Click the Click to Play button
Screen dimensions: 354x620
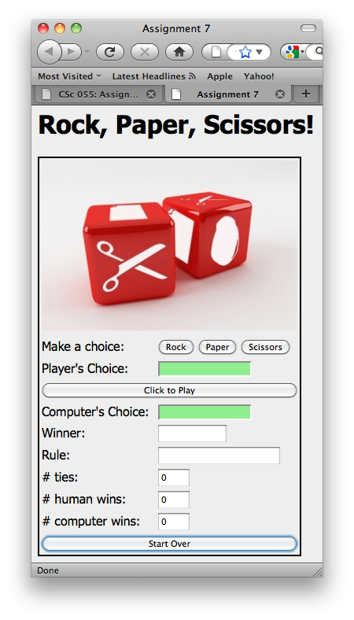tap(169, 390)
